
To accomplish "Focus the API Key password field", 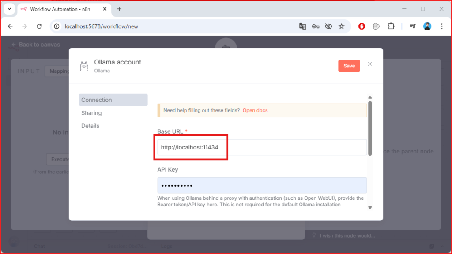I will (262, 185).
